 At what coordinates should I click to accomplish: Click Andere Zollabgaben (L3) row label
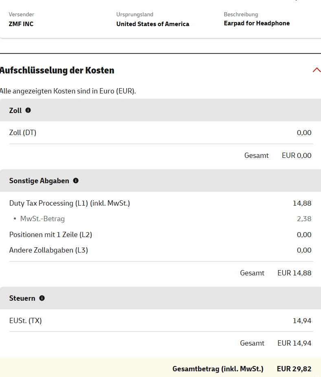point(48,250)
